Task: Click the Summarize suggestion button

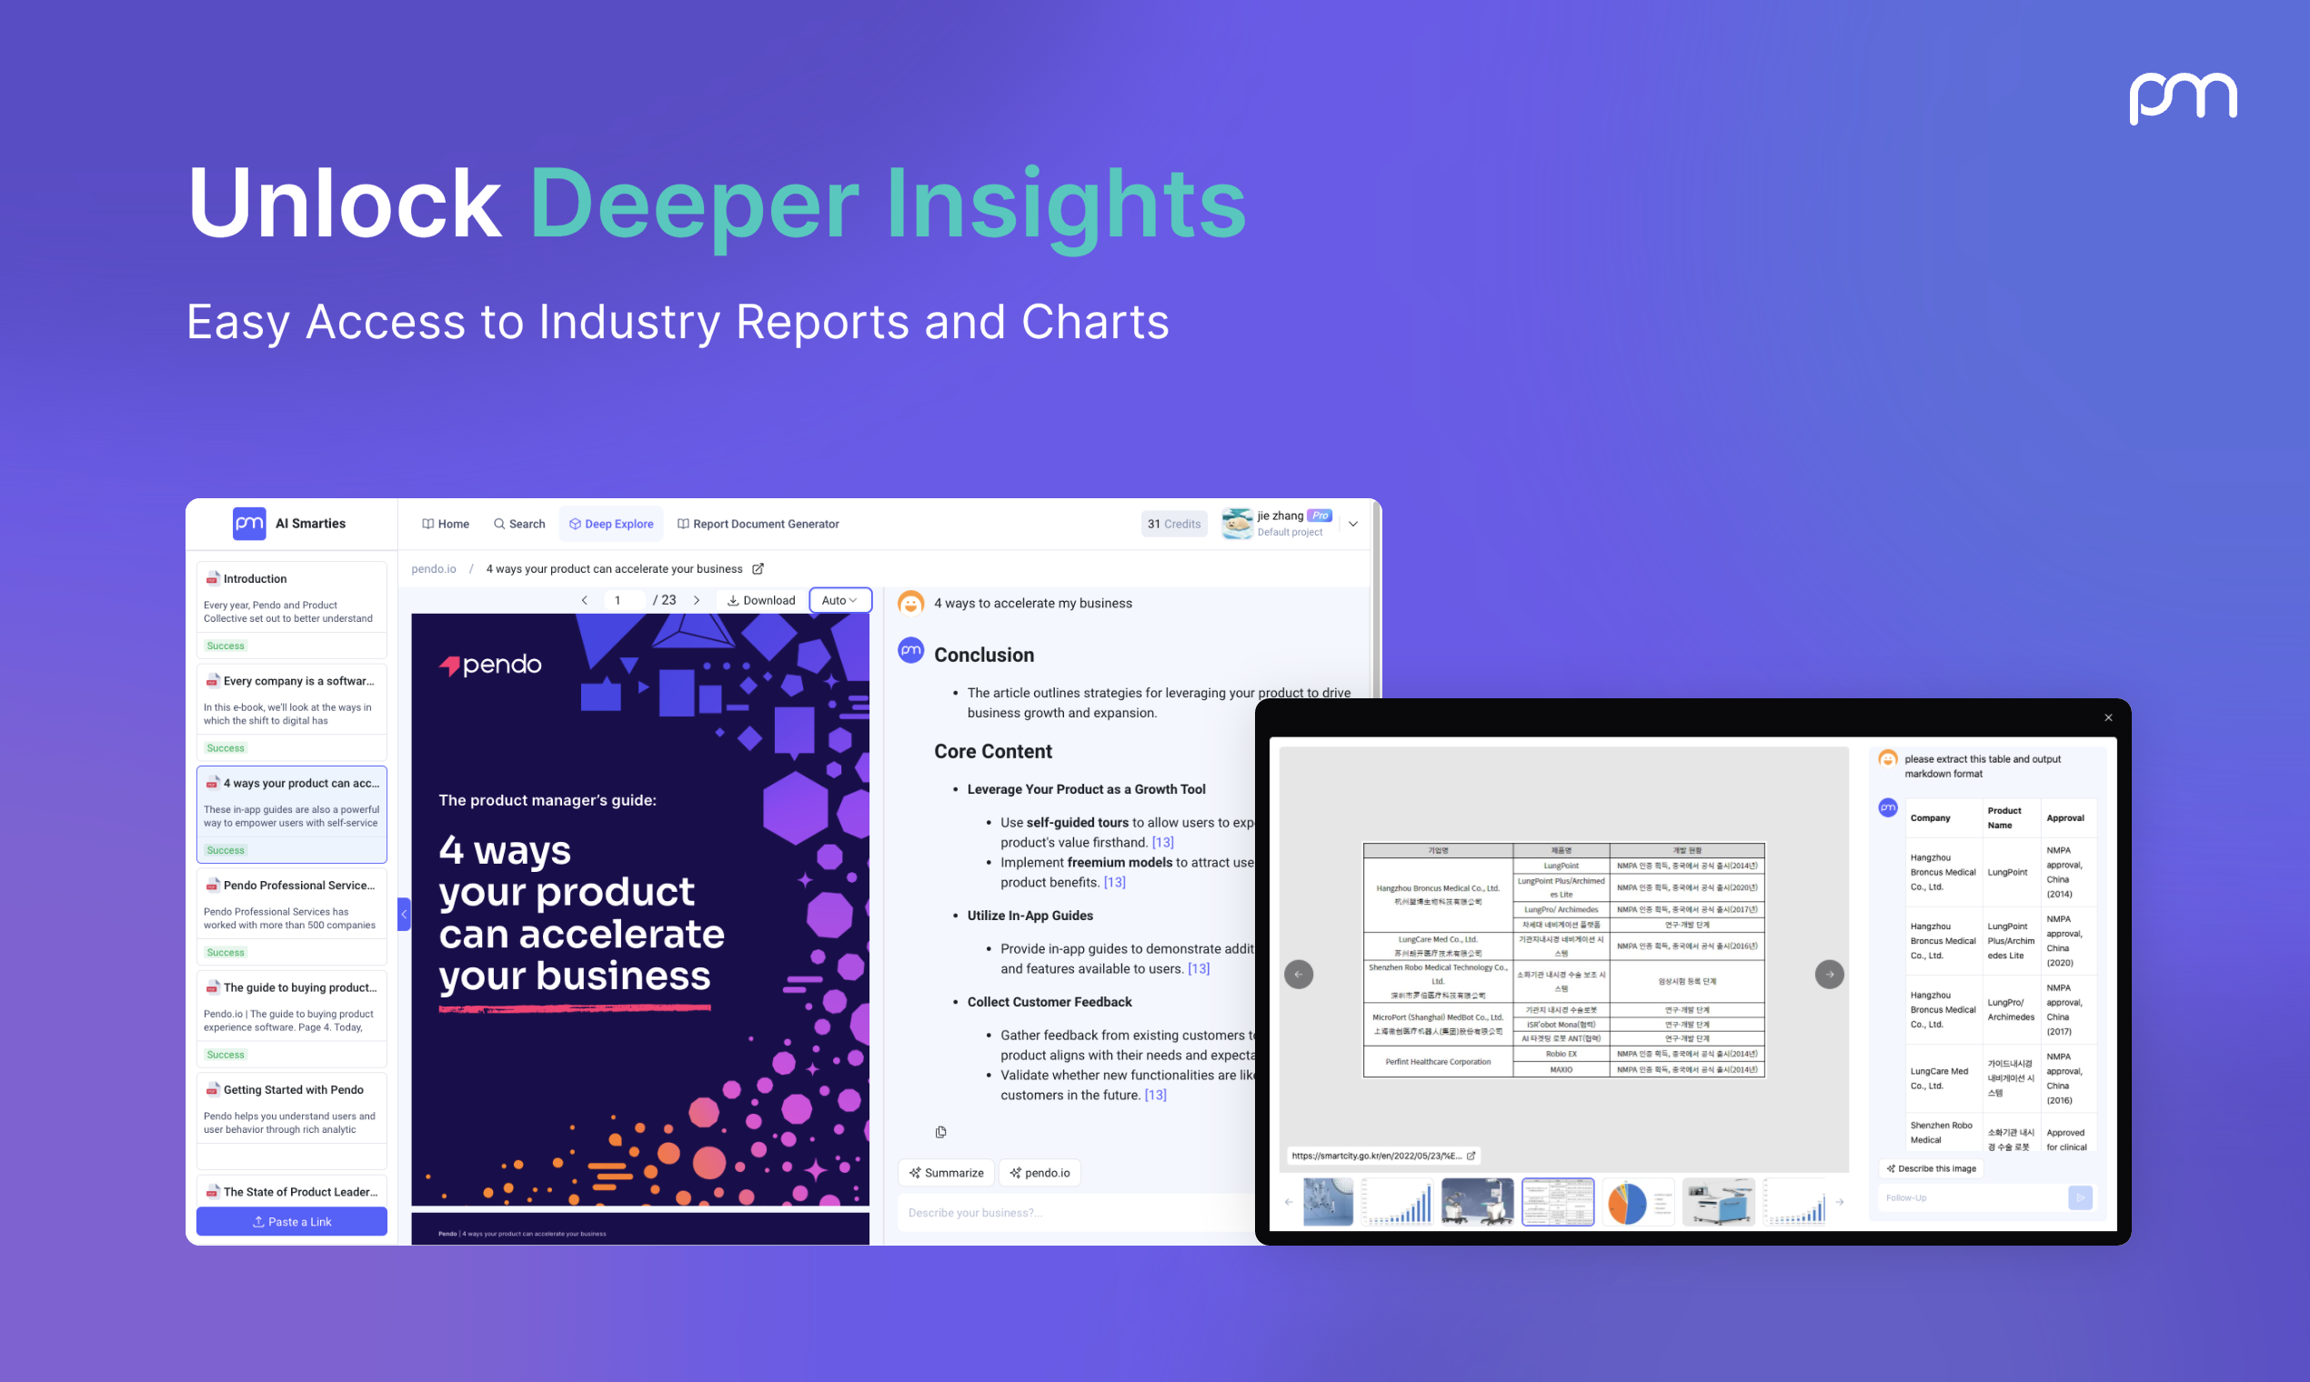Action: click(947, 1173)
